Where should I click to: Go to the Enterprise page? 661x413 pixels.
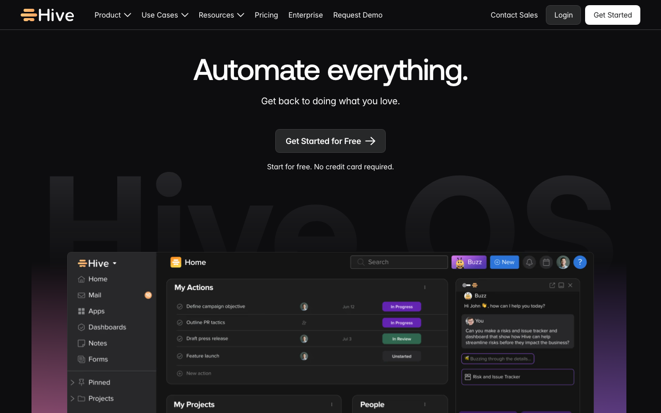click(306, 15)
